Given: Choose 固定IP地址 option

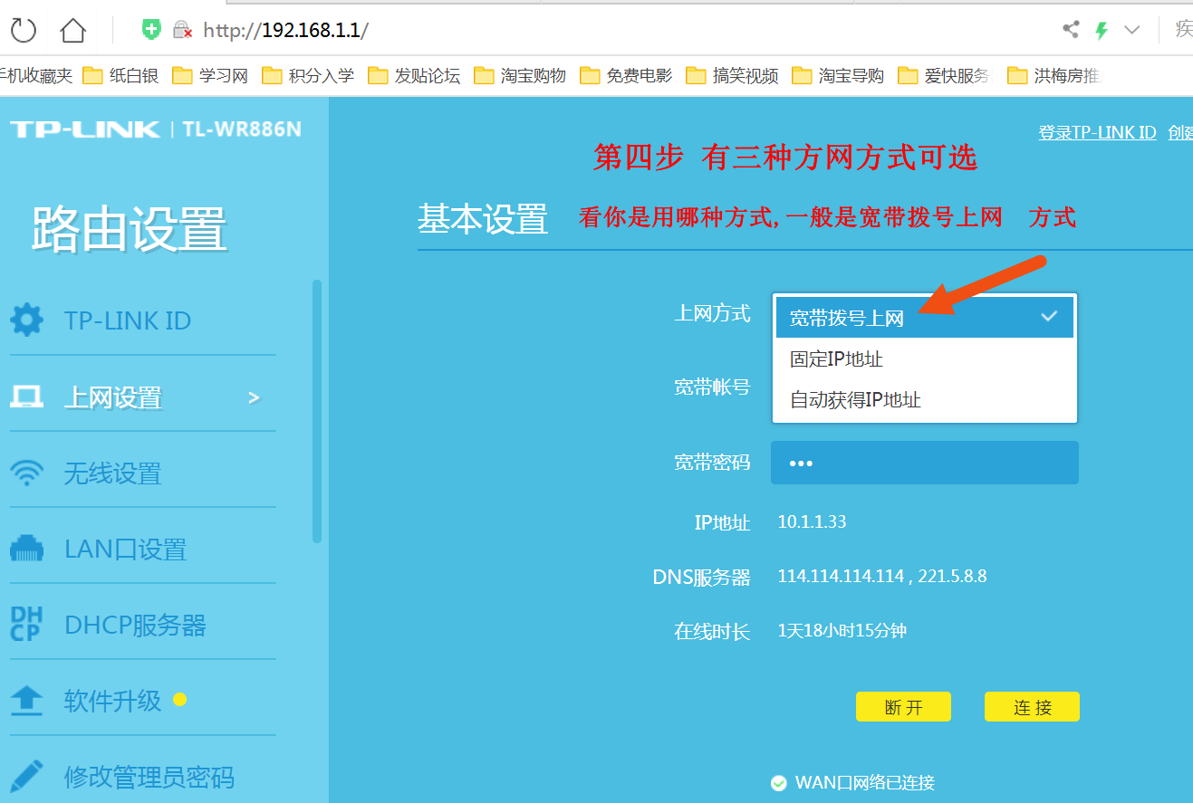Looking at the screenshot, I should click(925, 359).
